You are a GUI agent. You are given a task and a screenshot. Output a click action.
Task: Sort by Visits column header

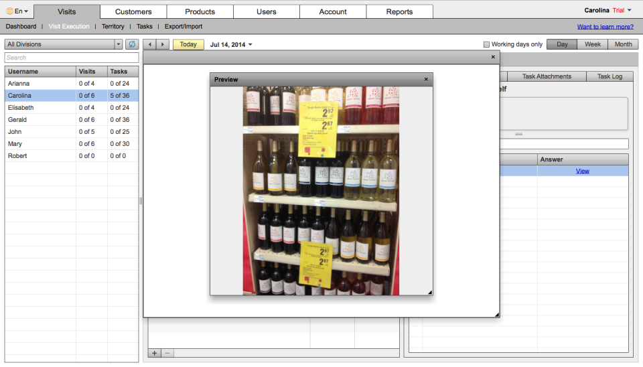tap(92, 72)
